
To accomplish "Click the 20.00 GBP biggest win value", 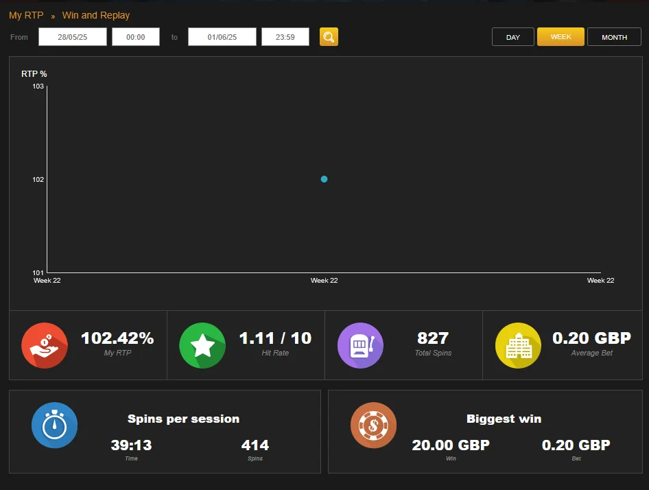I will click(x=451, y=445).
